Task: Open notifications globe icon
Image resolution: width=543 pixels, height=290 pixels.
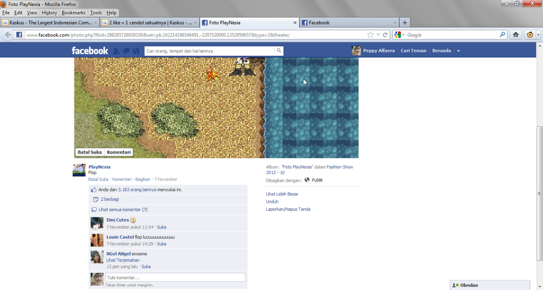Action: tap(136, 51)
